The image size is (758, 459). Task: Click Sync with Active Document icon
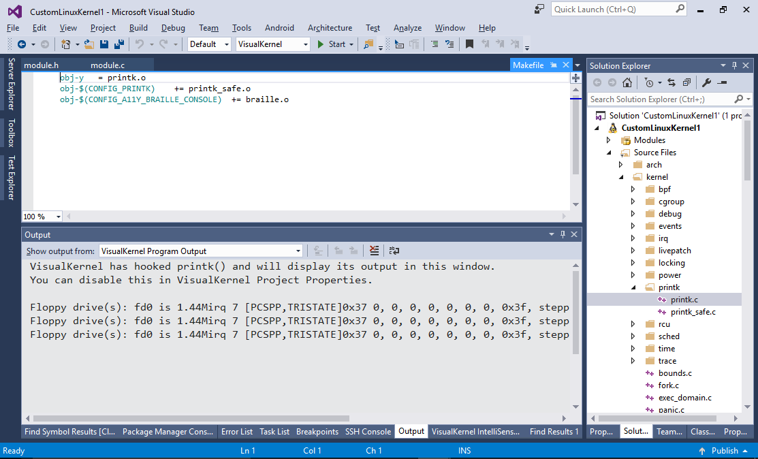point(671,82)
